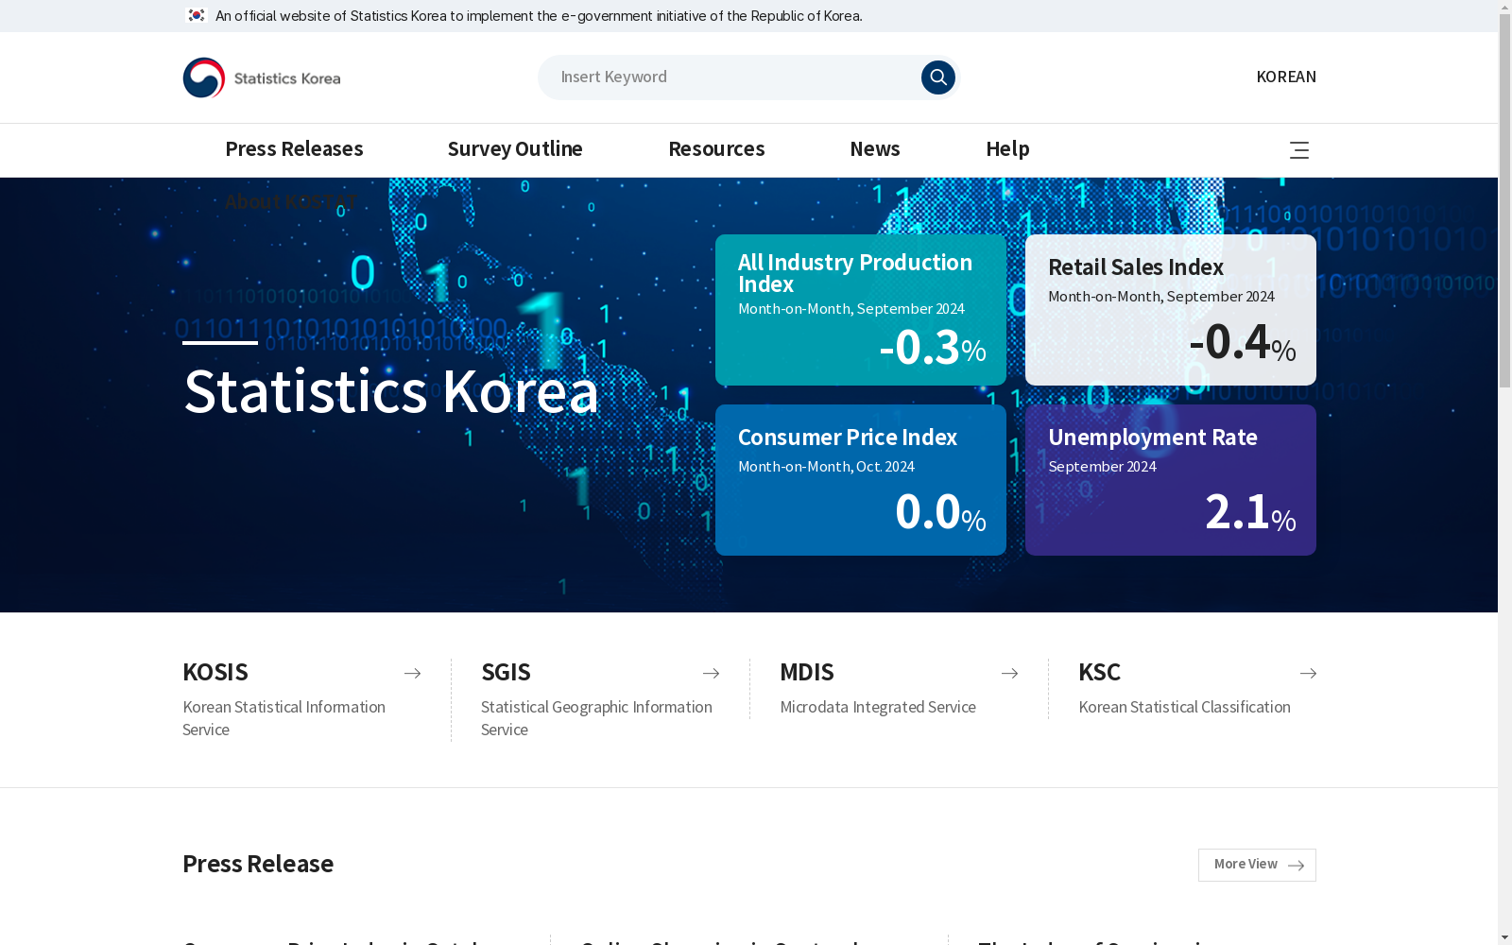
Task: Click the Statistical Geographic Information Service text
Action: pyautogui.click(x=596, y=718)
